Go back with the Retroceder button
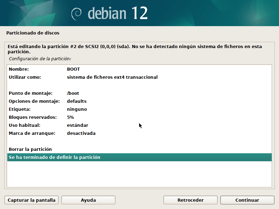This screenshot has width=279, height=209. (x=190, y=200)
